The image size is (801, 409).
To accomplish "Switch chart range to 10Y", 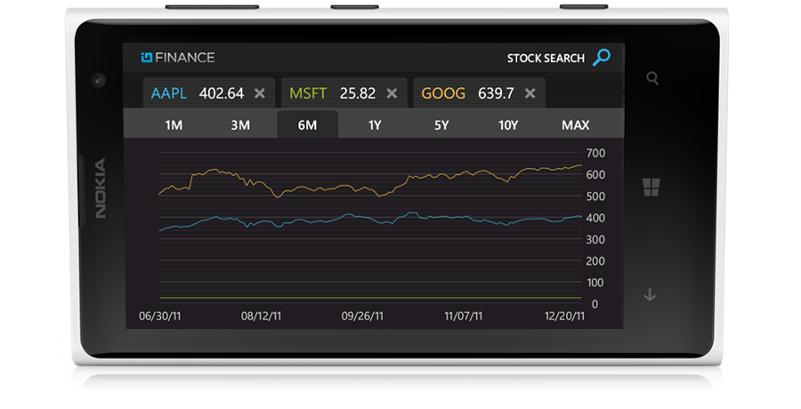I will tap(508, 125).
